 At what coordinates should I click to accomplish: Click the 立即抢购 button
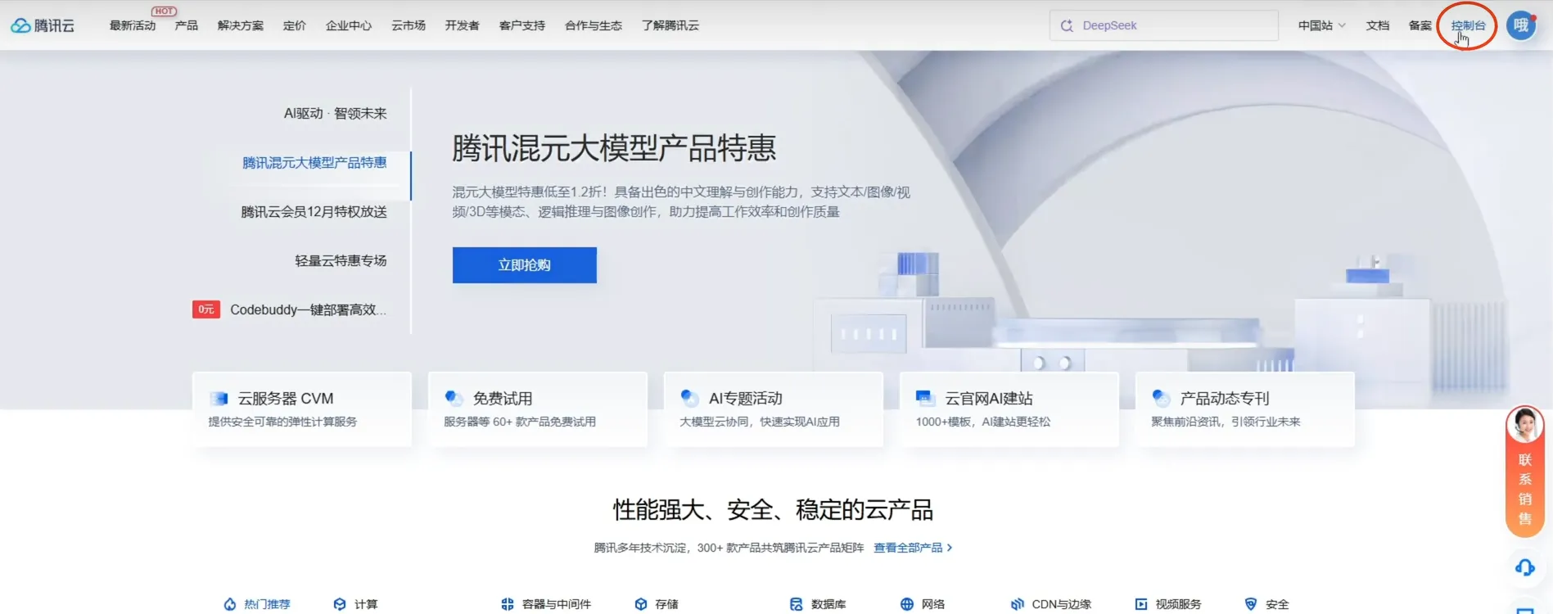coord(524,265)
